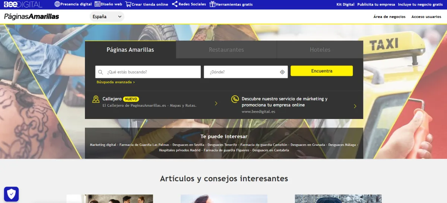Click Farmacia de Guardia Las Palmas link
Viewport: 447px width, 203px height.
(x=144, y=145)
